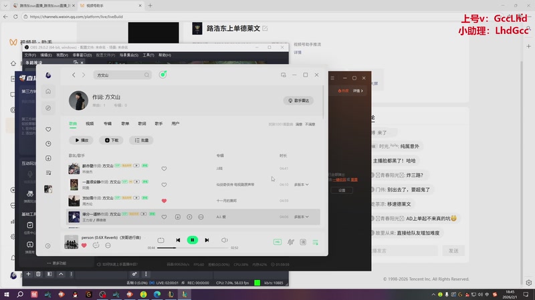Screen dimensions: 535x300
Task: Open the 歌手雷达 button
Action: coord(298,101)
